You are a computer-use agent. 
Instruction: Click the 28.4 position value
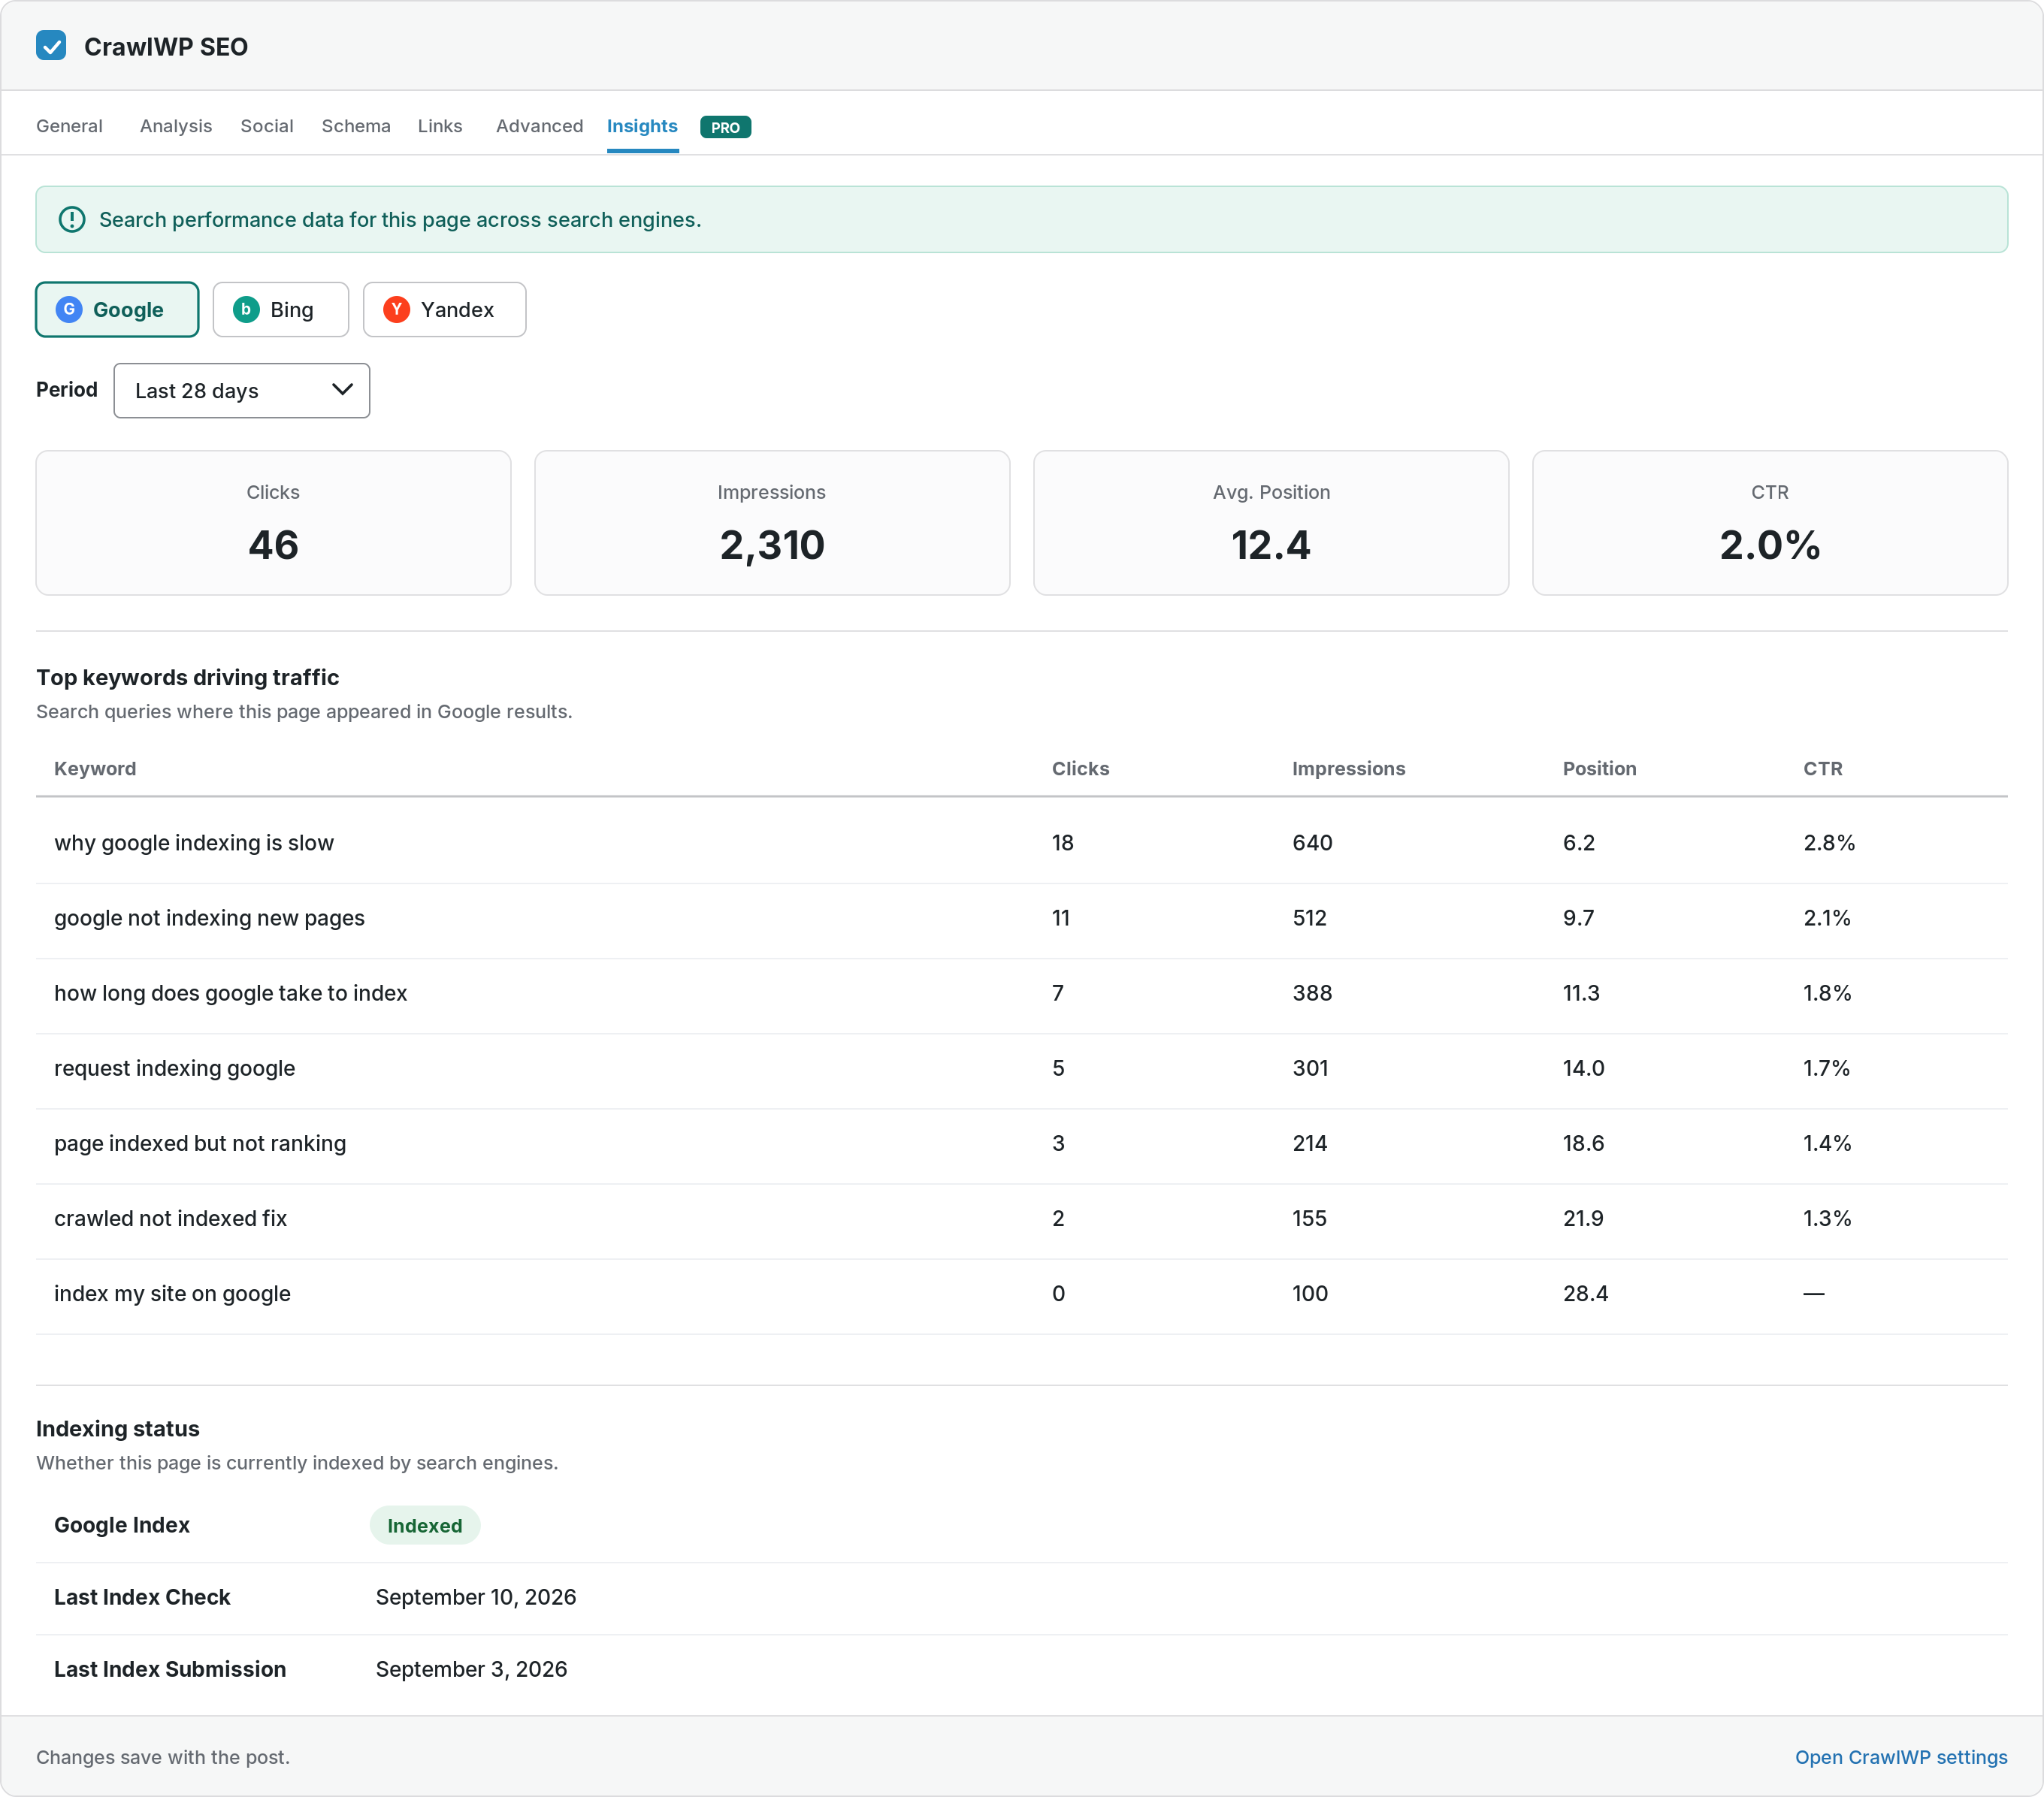(1585, 1293)
